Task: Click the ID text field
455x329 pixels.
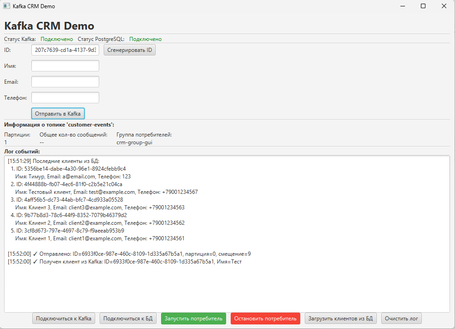Action: (x=65, y=50)
